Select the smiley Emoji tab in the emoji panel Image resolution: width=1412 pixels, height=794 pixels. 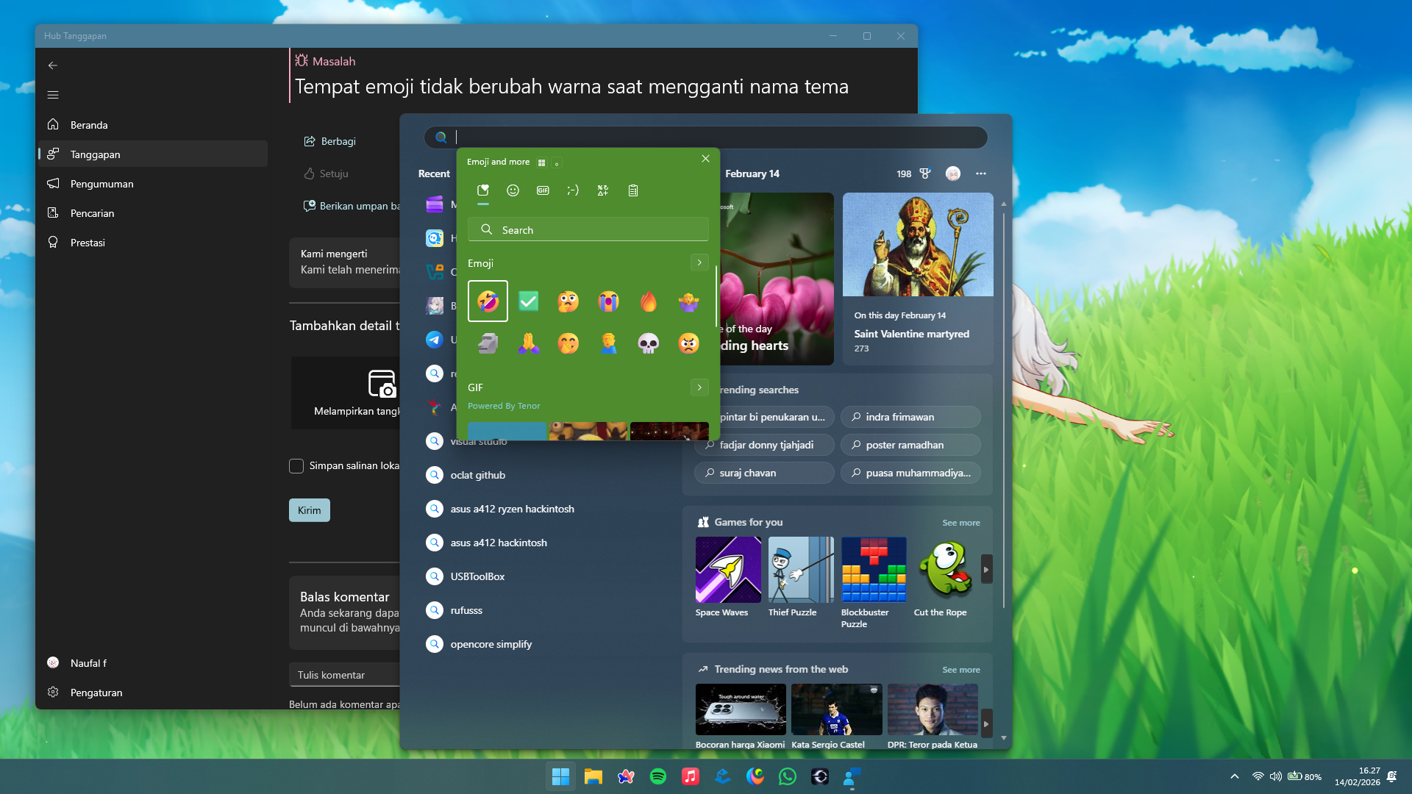(513, 190)
